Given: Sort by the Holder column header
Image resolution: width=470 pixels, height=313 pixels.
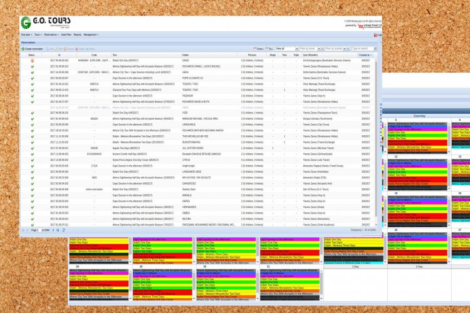Looking at the screenshot, I should pos(209,55).
